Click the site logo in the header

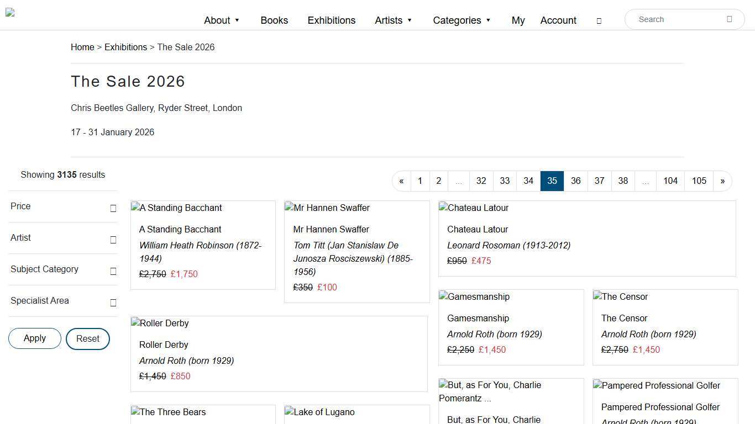coord(10,13)
